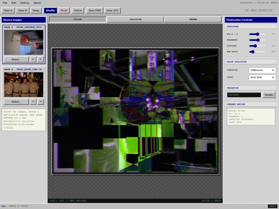Screen dimensions: 279x209
Task: Click the variation seed input field
Action: point(244,95)
